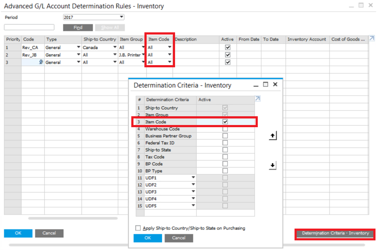The width and height of the screenshot is (379, 250).
Task: Open the Period dropdown showing 2017
Action: (x=121, y=17)
